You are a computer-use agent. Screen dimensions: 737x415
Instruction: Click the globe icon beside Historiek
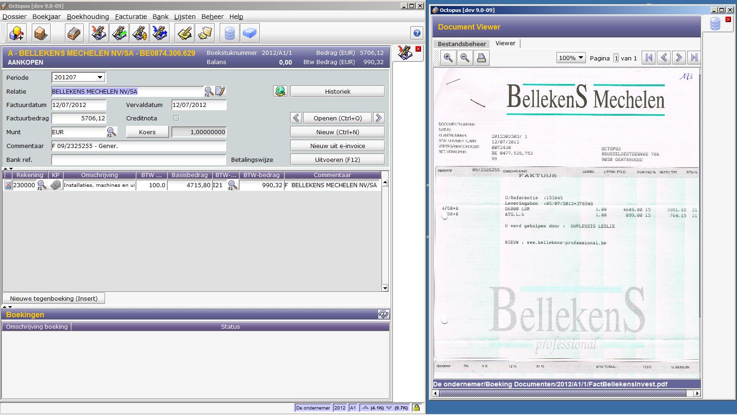click(280, 91)
